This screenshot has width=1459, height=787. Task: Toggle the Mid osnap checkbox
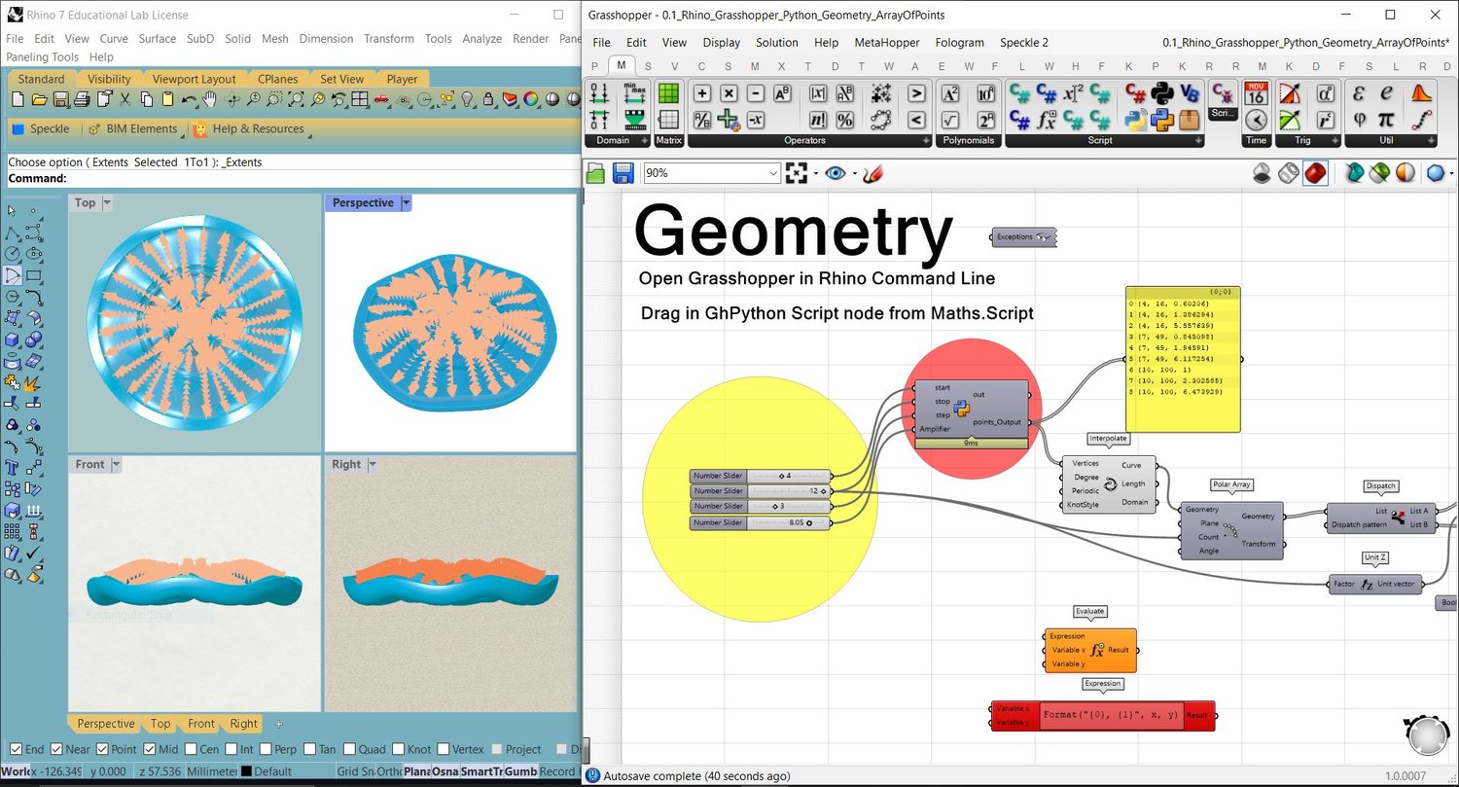(x=150, y=750)
